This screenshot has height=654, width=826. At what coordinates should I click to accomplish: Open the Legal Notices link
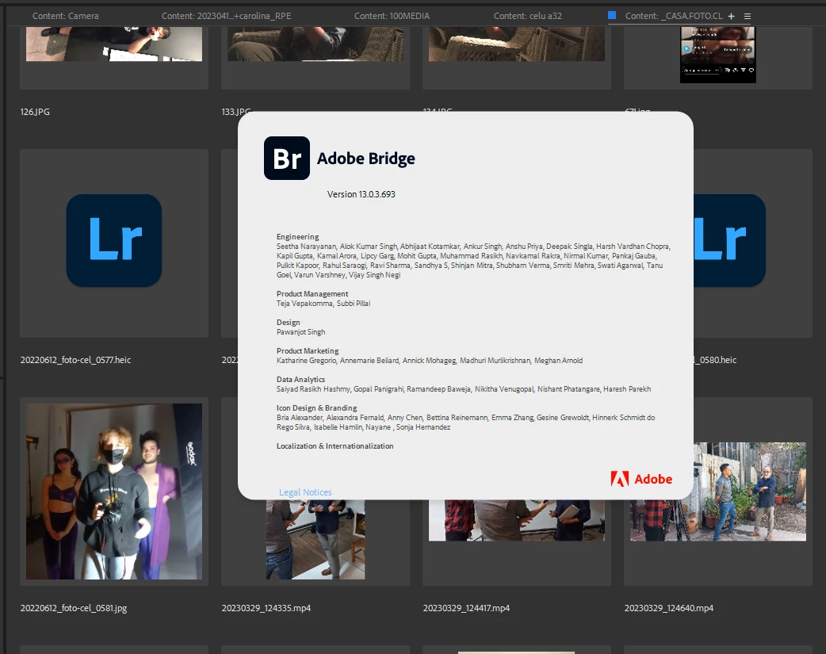click(x=305, y=492)
